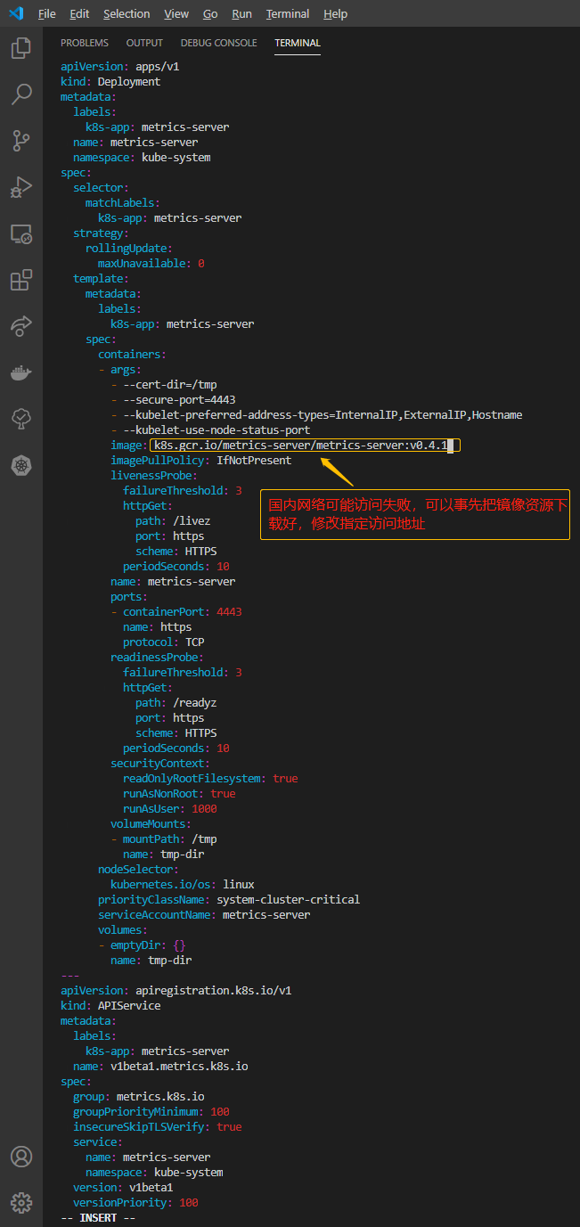Switch to the OUTPUT tab

tap(143, 42)
